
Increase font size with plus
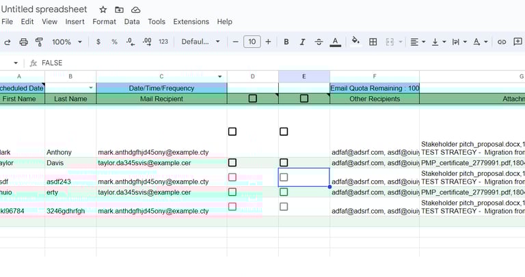coord(268,42)
